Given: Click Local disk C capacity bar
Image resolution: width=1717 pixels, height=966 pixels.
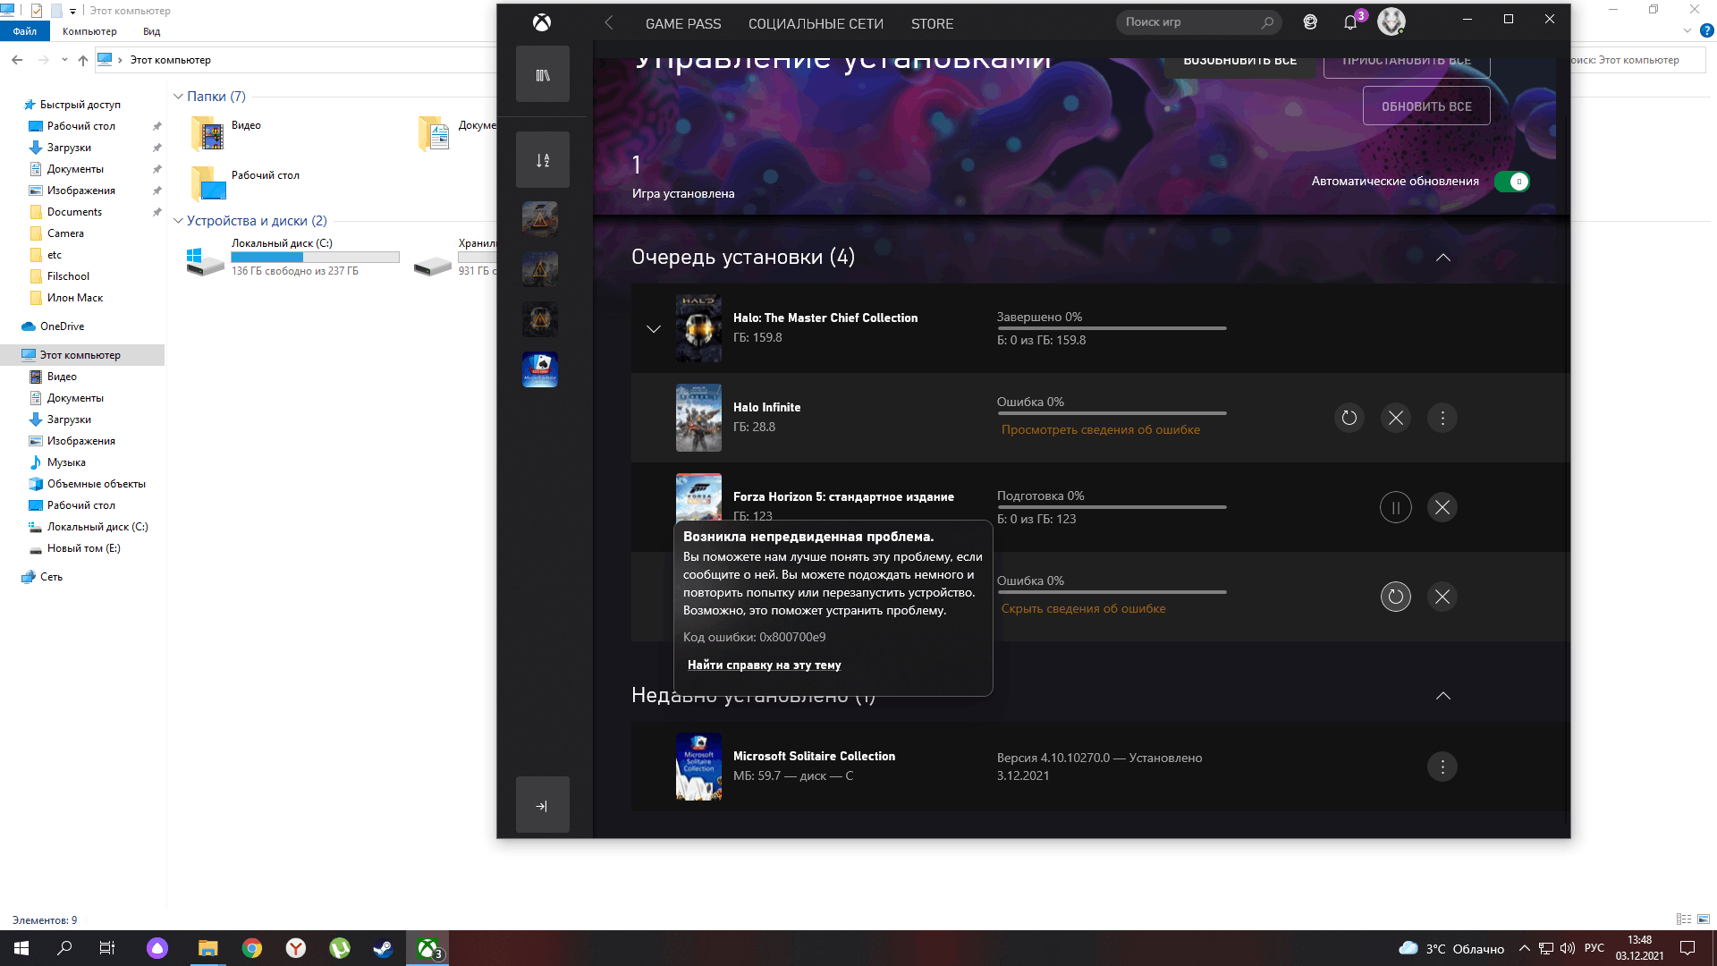Looking at the screenshot, I should tap(315, 257).
